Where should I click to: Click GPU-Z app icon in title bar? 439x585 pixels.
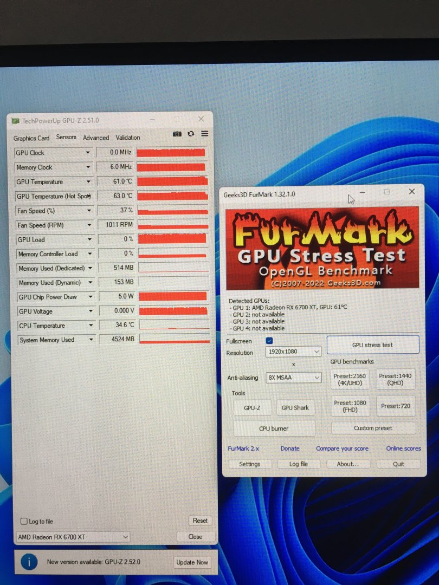tap(15, 121)
